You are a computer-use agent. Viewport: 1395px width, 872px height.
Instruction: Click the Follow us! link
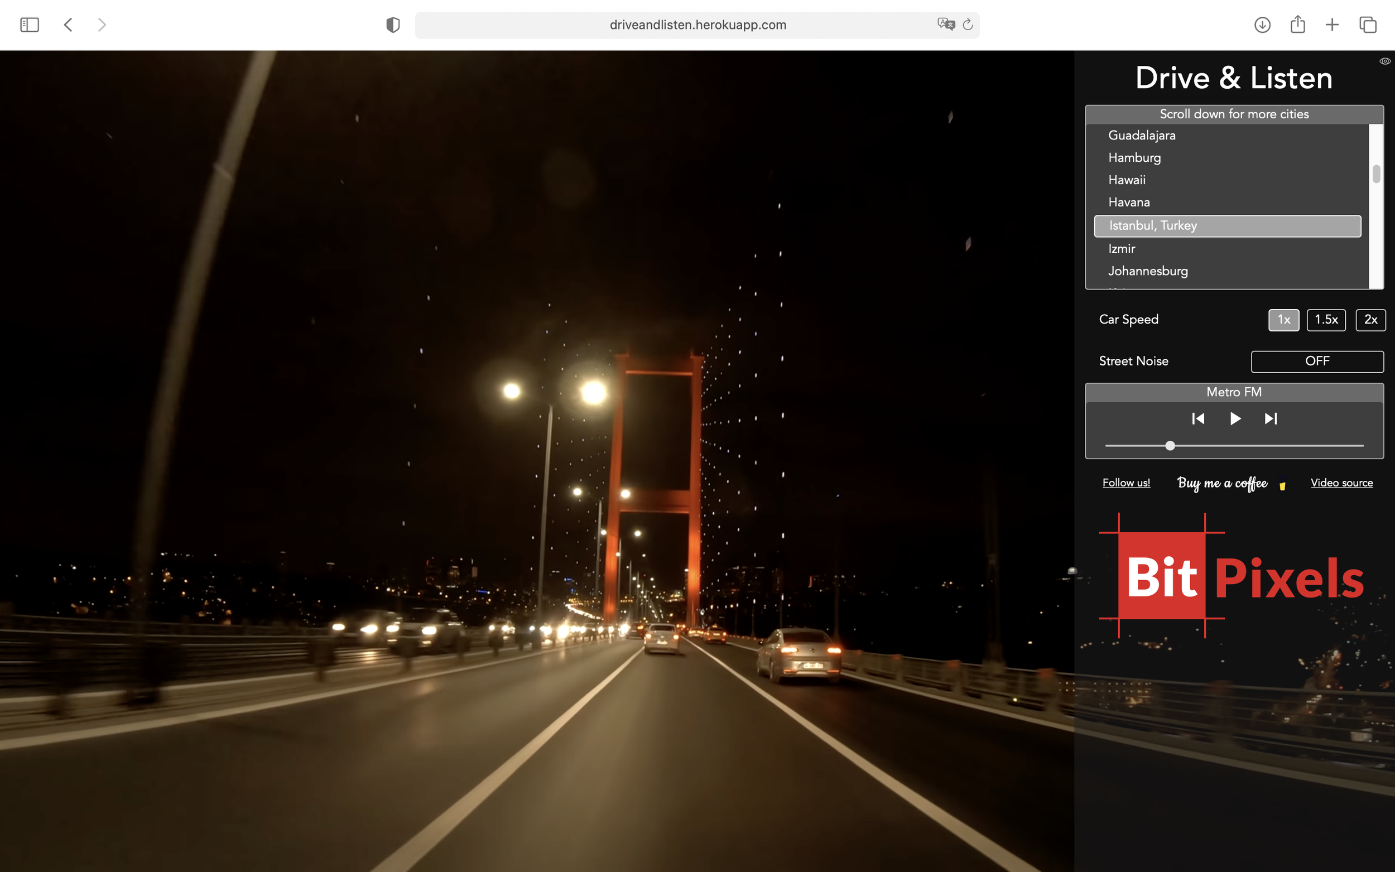1125,483
